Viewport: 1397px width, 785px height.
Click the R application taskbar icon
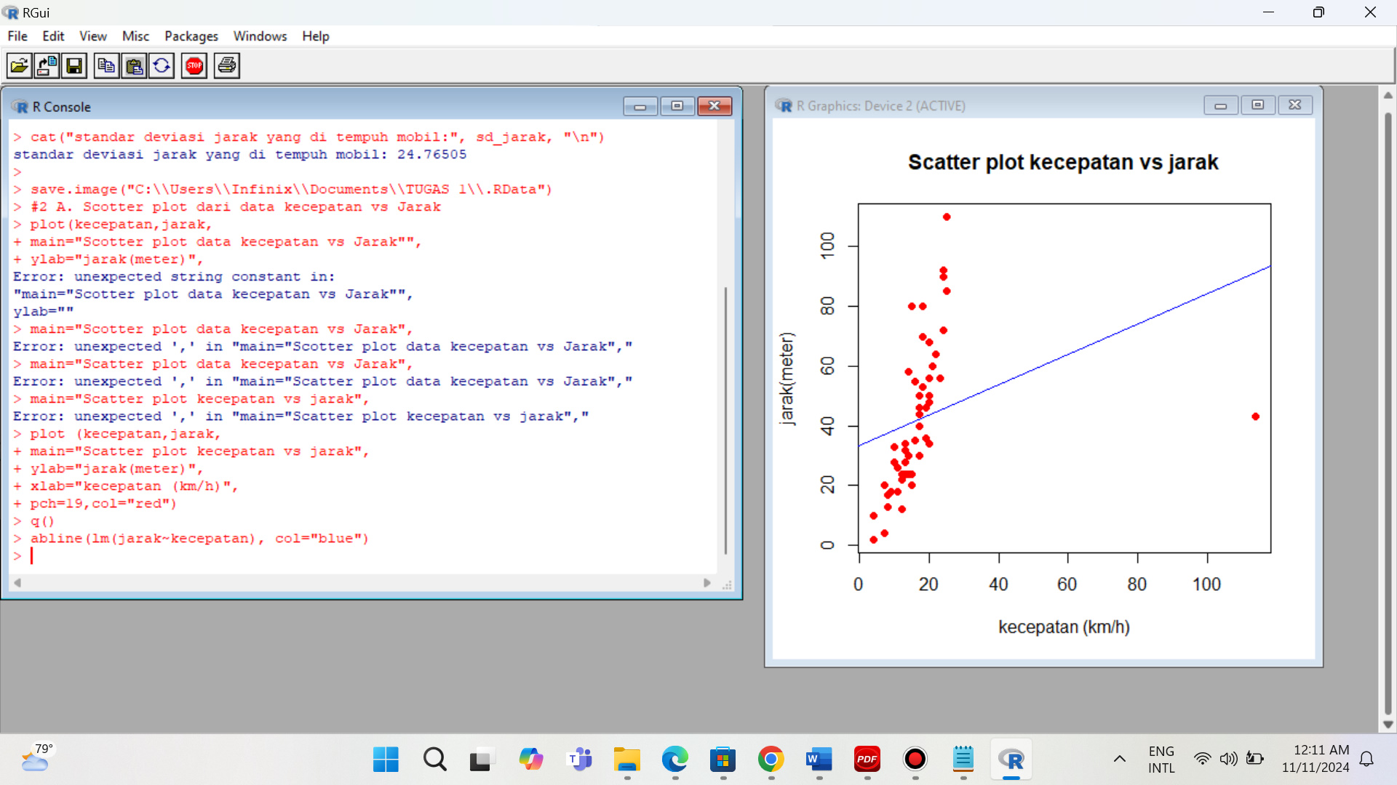1011,760
